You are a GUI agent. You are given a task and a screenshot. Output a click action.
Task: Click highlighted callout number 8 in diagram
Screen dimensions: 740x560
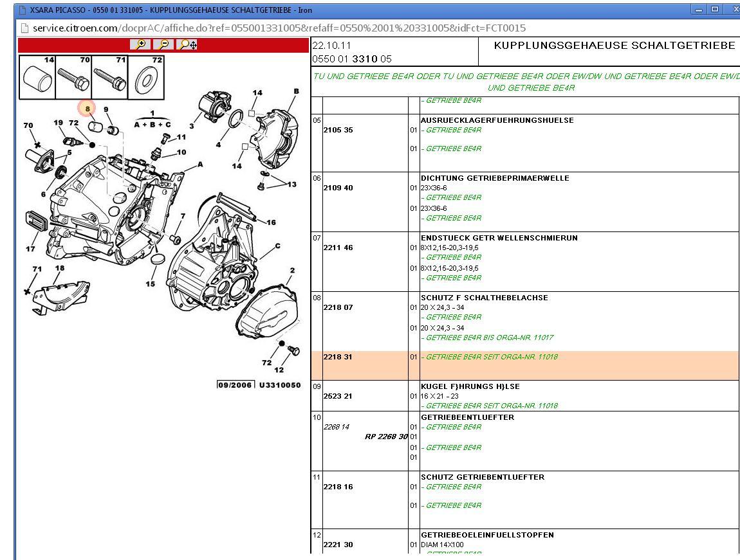88,109
